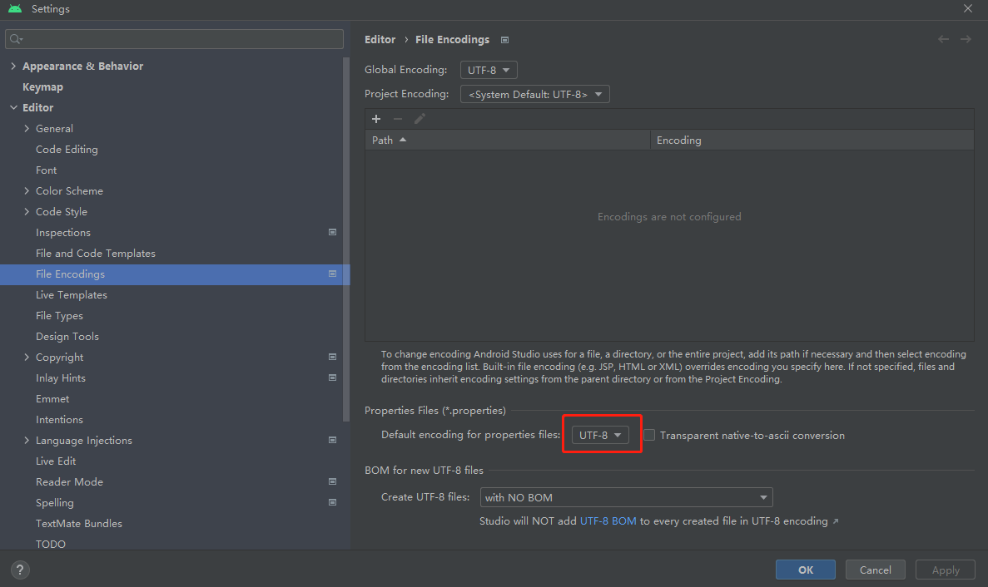Expand the Color Scheme node
This screenshot has width=988, height=587.
tap(27, 190)
